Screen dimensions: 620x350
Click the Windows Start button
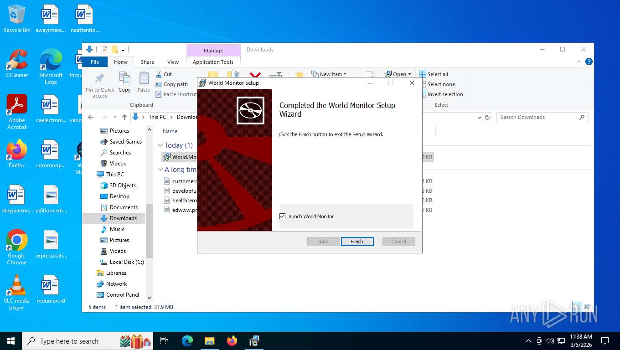(10, 341)
